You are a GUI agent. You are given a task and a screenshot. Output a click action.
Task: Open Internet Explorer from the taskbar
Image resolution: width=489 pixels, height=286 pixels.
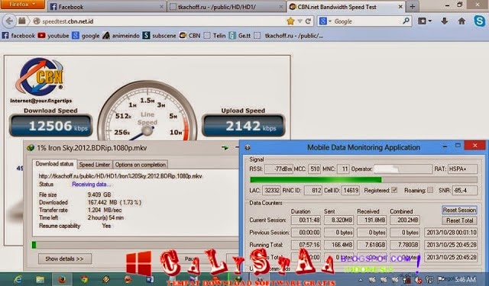(18, 279)
